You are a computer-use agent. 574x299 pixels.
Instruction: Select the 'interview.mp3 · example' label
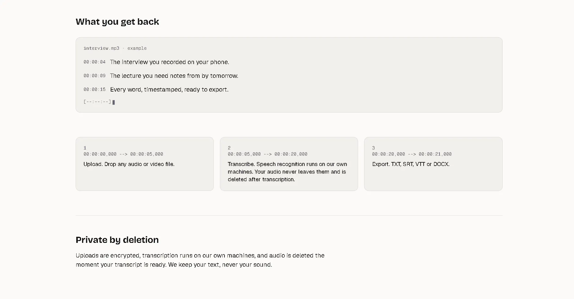115,48
